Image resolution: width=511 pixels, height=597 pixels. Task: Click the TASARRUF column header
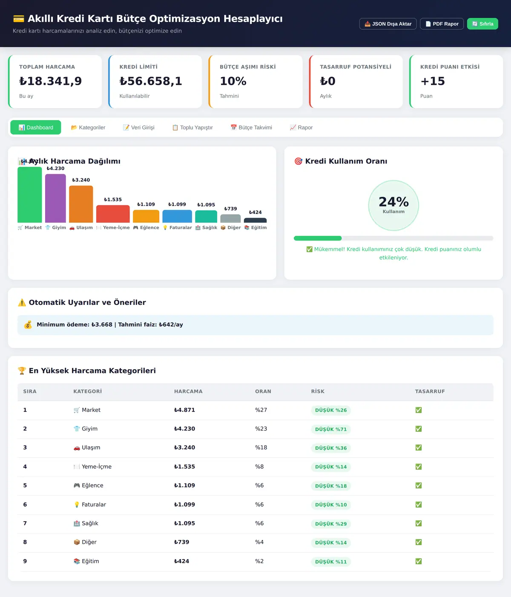430,391
